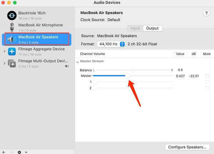Screen dimensions: 214x154
Task: Collapse the Master Stream section
Action: [77, 62]
